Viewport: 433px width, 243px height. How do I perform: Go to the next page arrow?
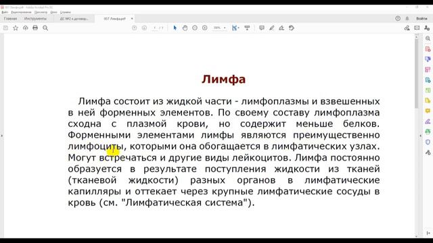(x=144, y=28)
